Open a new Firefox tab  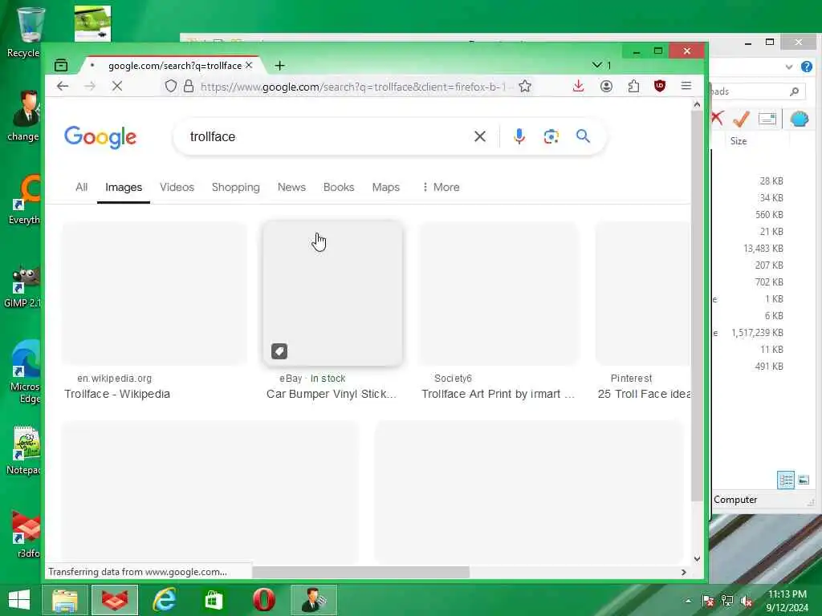[x=279, y=66]
